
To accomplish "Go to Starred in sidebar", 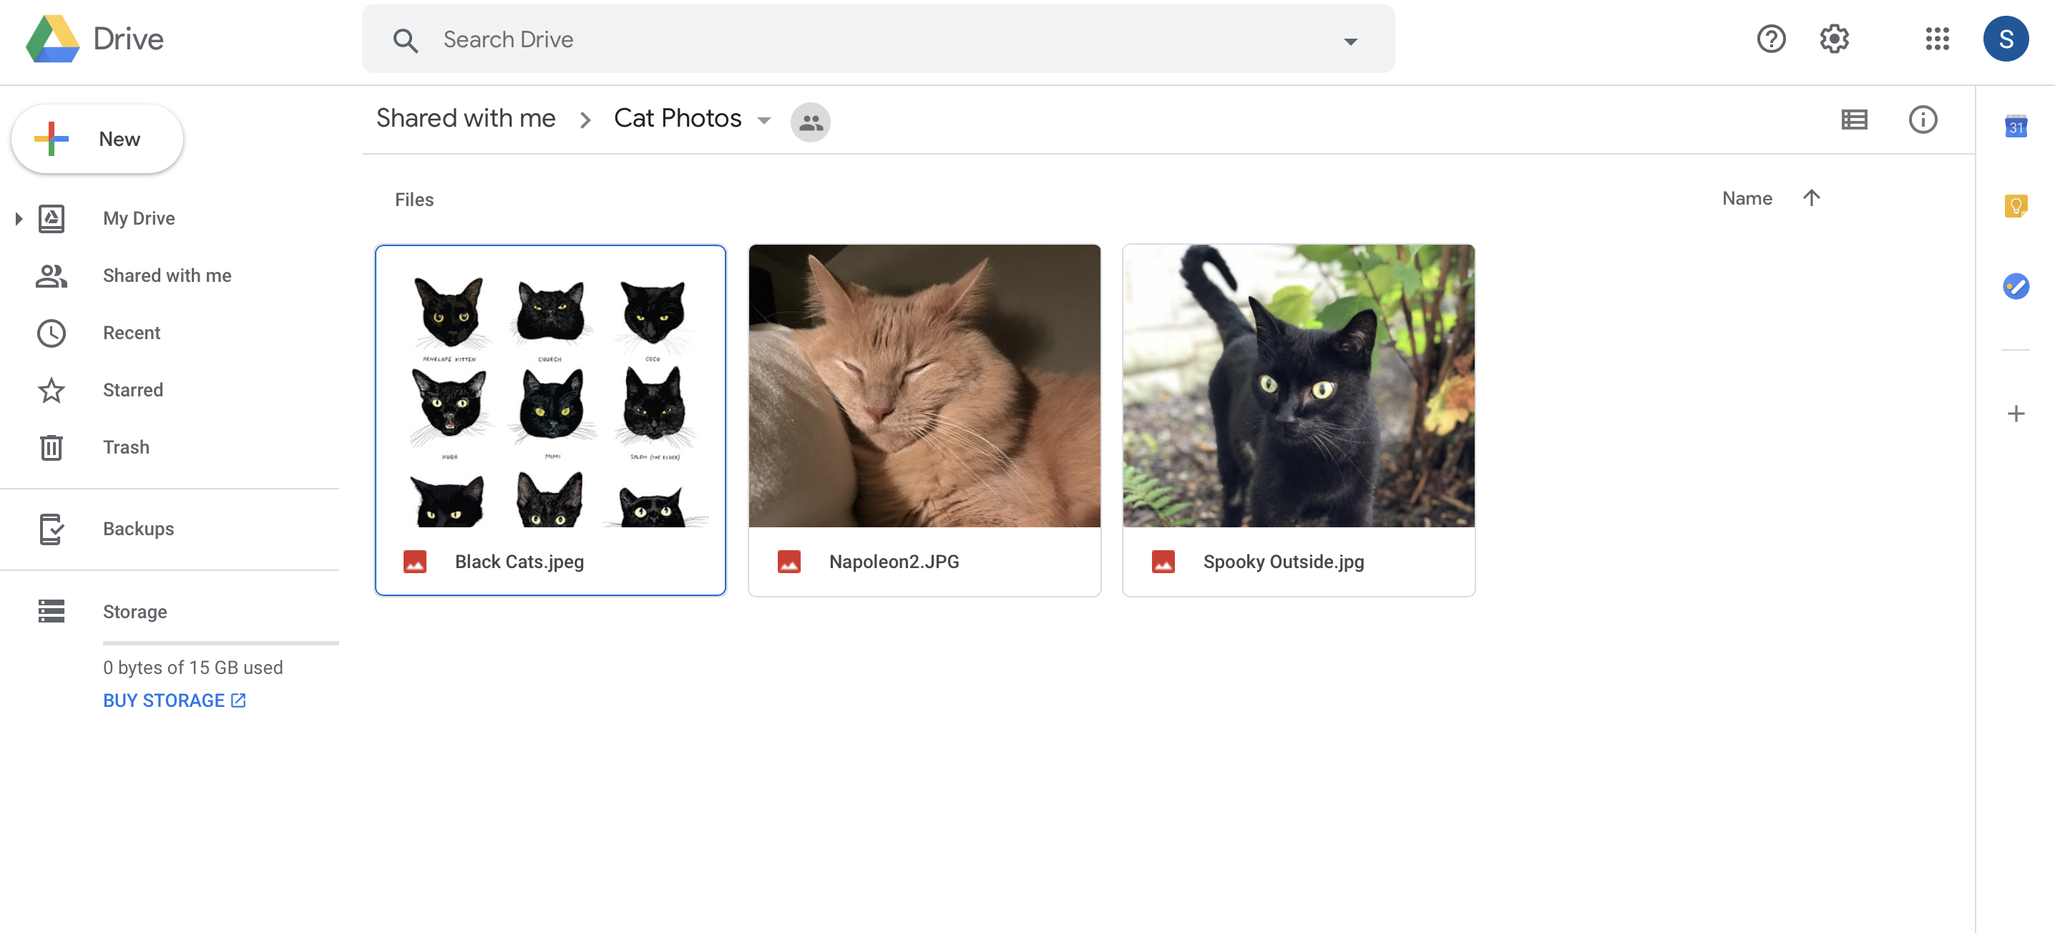I will point(132,390).
